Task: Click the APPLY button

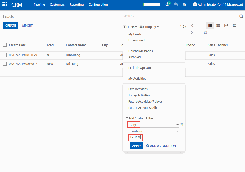Action: click(136, 146)
